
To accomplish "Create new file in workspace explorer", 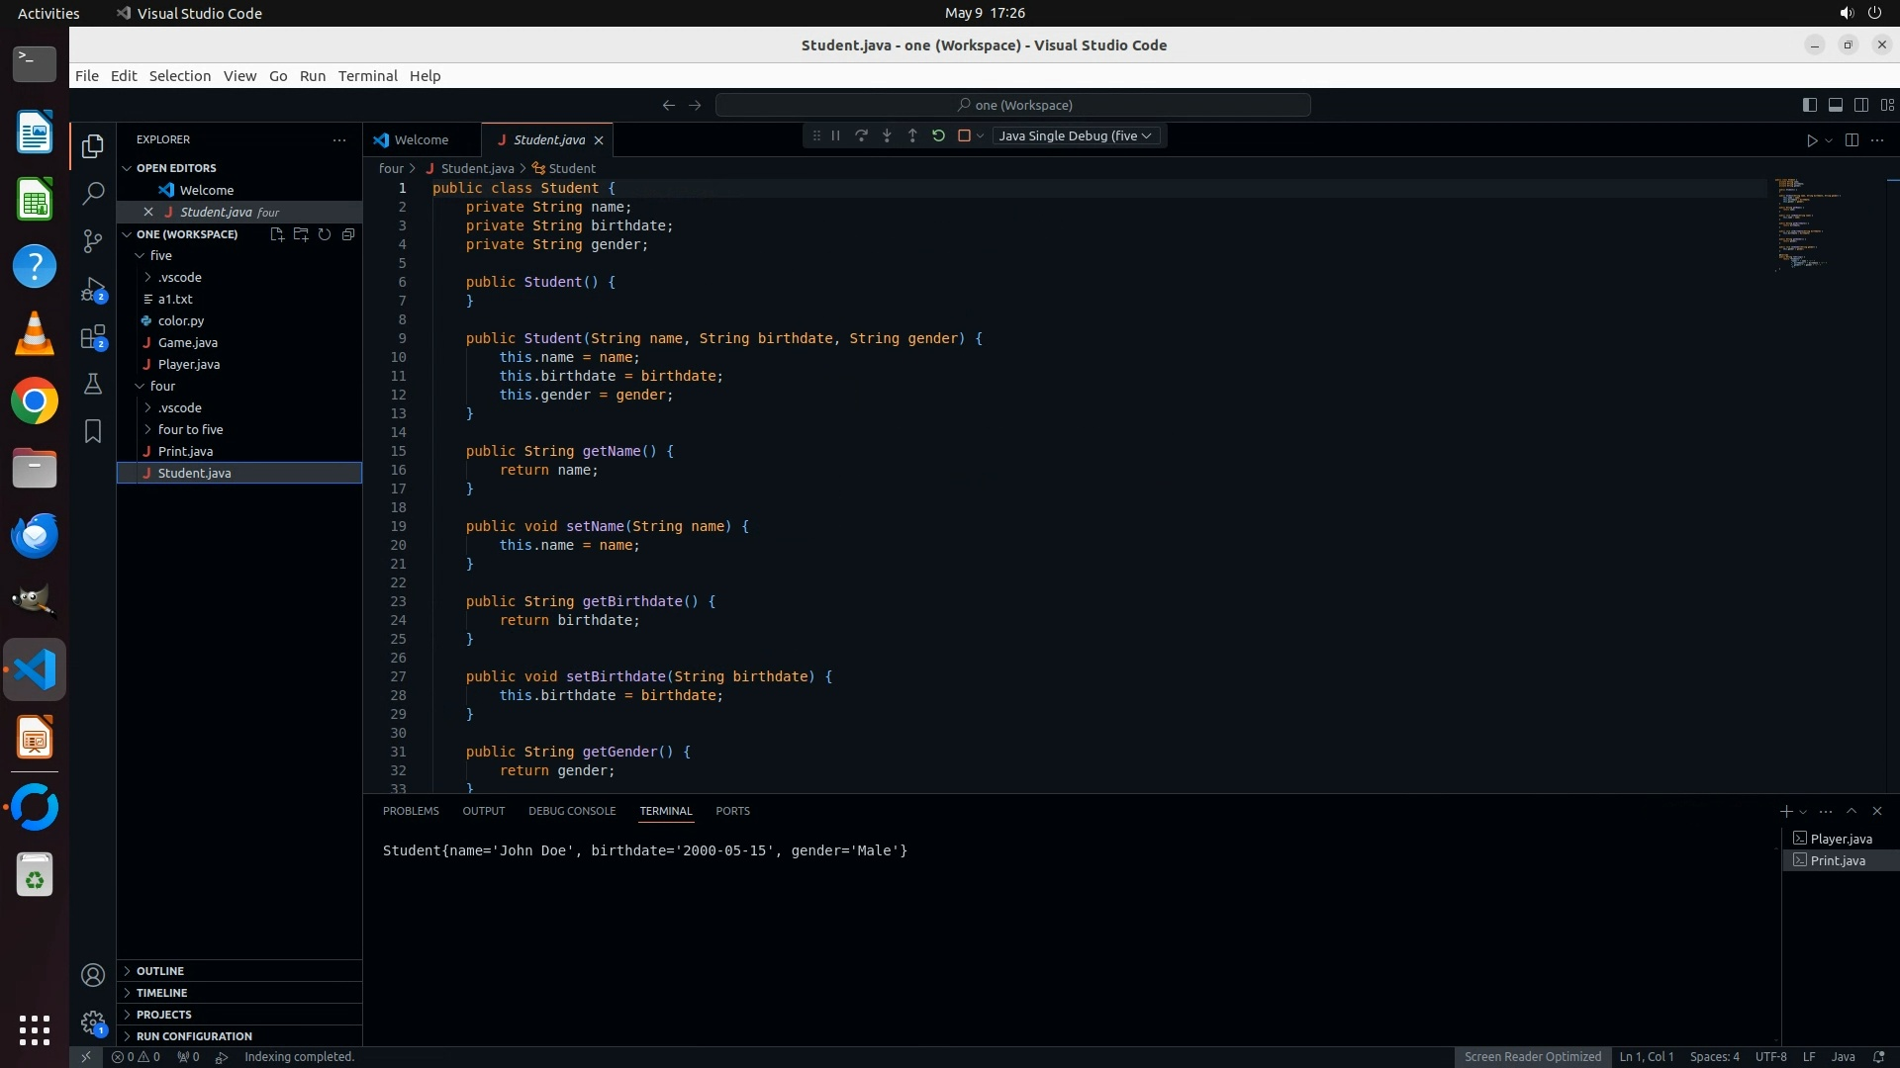I will point(277,234).
